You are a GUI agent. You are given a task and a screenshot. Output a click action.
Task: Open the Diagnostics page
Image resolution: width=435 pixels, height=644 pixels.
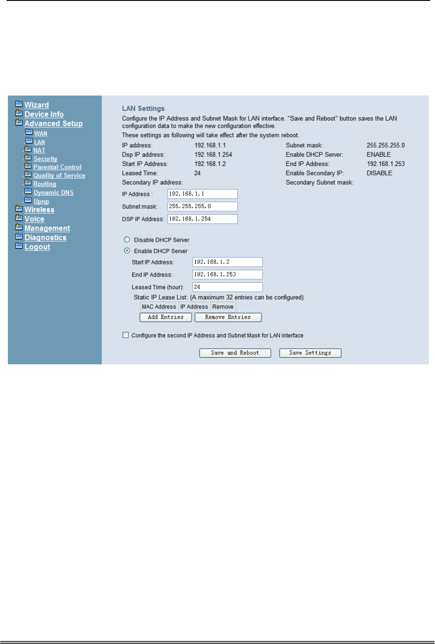point(45,238)
